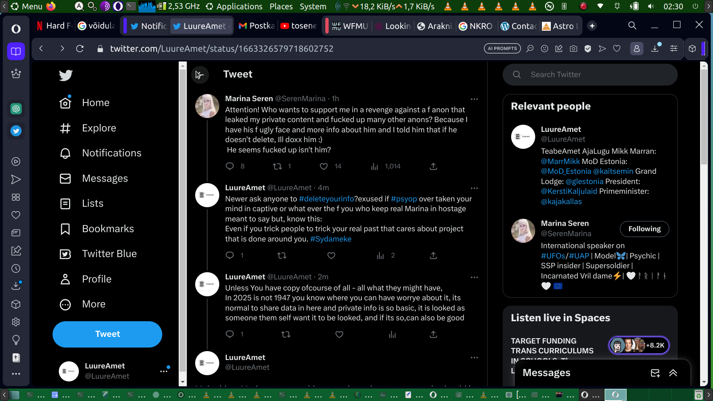713x401 pixels.
Task: Open volume control in system tray
Action: coord(651,6)
